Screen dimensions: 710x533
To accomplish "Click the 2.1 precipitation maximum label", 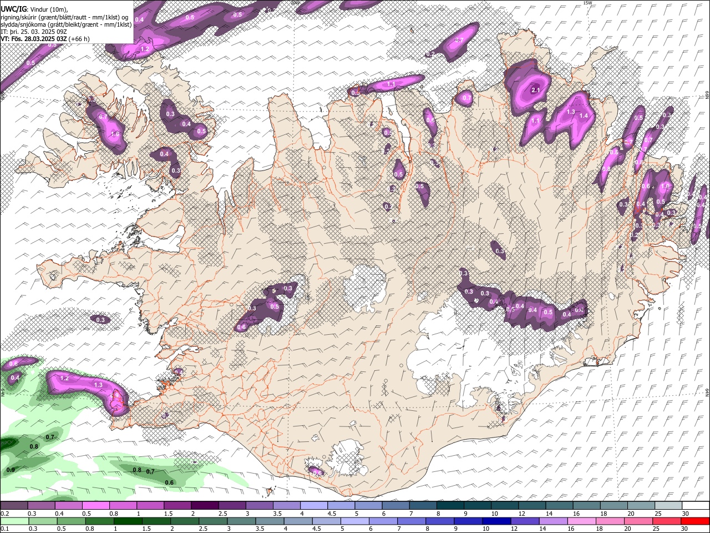I will click(536, 90).
